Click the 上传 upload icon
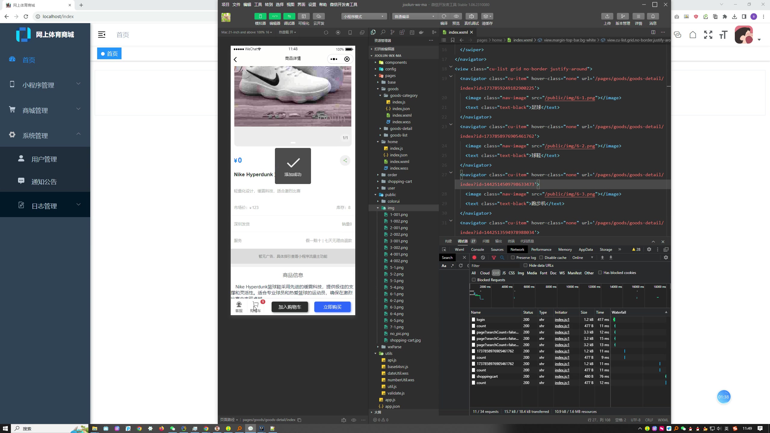The height and width of the screenshot is (433, 770). point(607,16)
